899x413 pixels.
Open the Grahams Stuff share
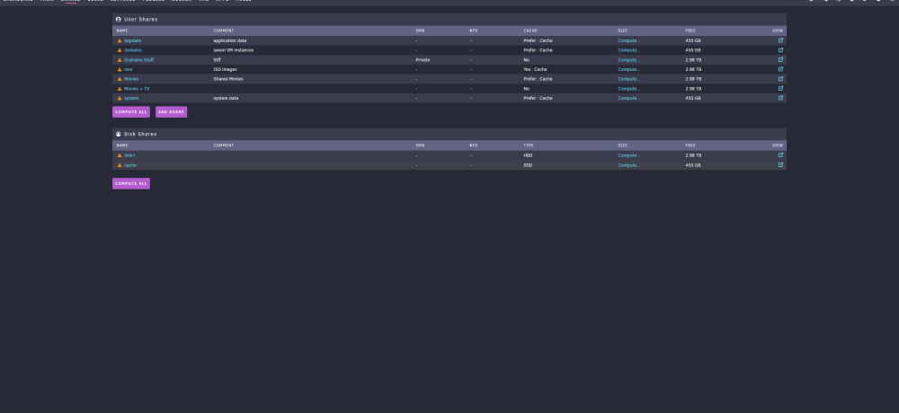pos(138,59)
